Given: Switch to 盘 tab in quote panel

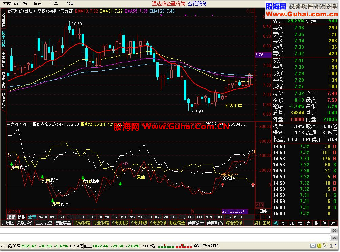Looking at the screenshot, I should click(300, 223).
